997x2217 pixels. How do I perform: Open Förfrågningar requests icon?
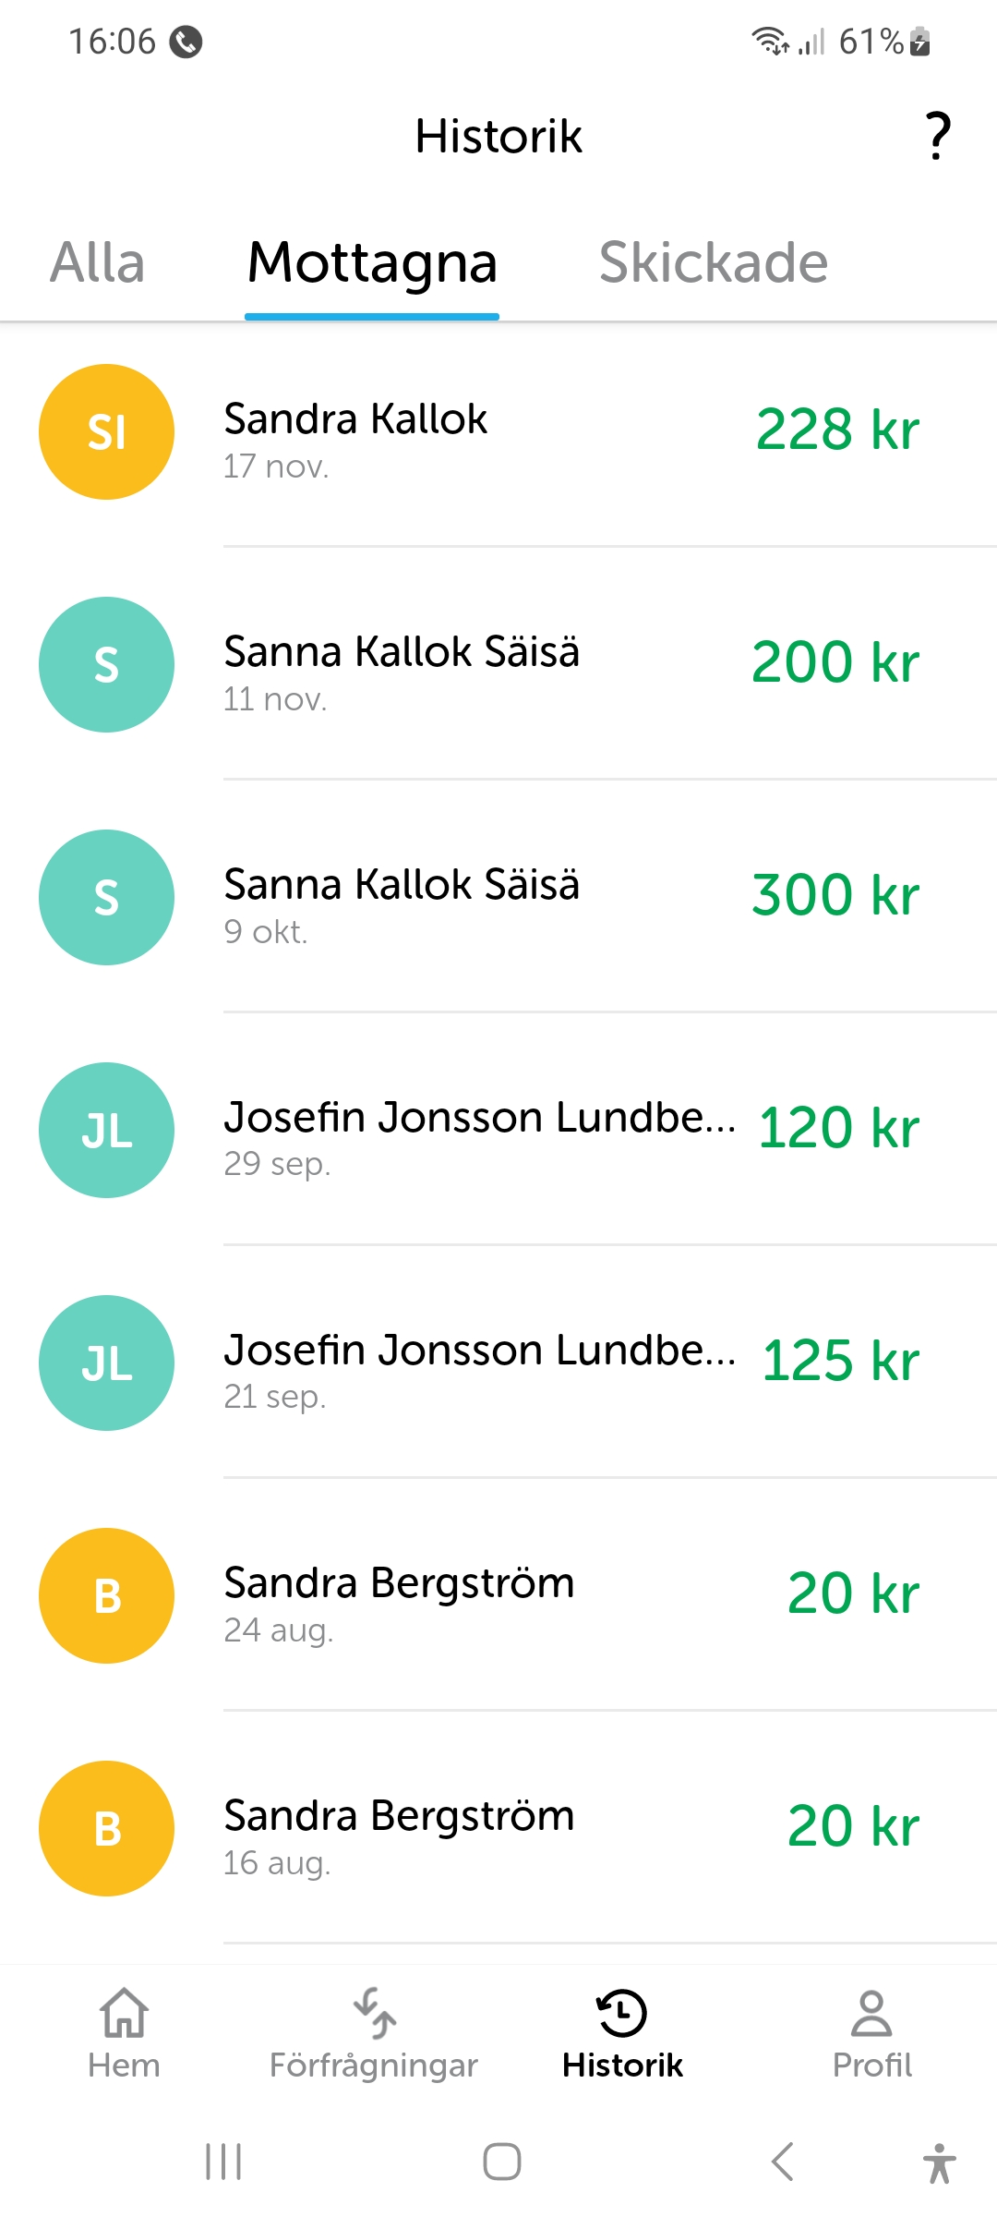(x=373, y=2014)
